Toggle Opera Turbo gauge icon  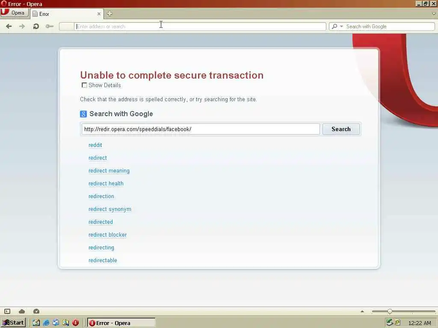click(x=36, y=311)
